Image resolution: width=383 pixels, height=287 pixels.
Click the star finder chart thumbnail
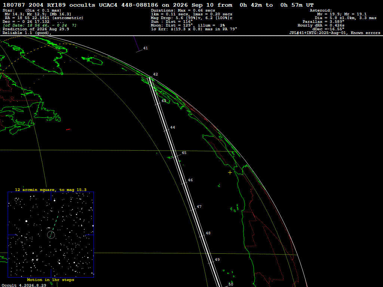click(51, 235)
